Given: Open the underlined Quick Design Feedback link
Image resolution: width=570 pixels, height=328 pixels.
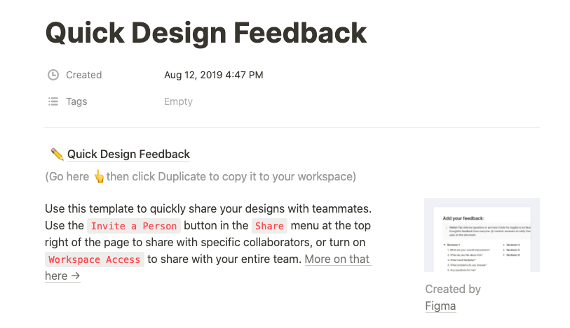Looking at the screenshot, I should [128, 155].
